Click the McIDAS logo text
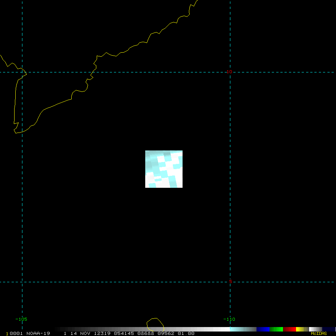The width and height of the screenshot is (336, 336). point(319,334)
